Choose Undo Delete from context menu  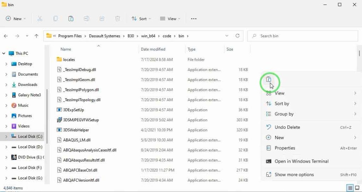coord(287,127)
